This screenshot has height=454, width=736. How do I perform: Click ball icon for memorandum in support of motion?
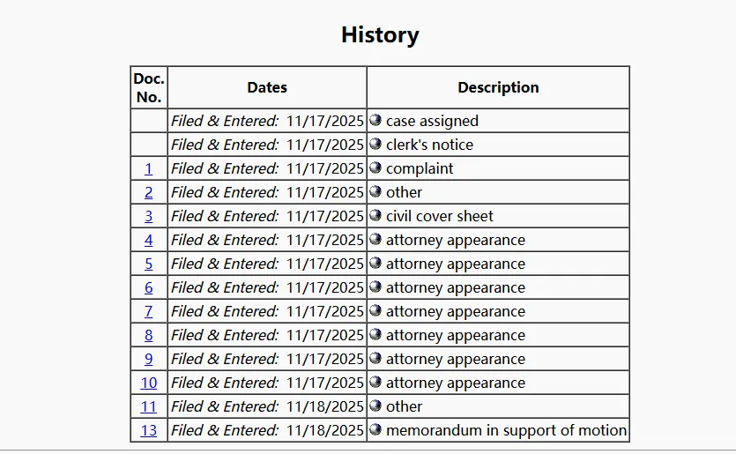(x=376, y=429)
